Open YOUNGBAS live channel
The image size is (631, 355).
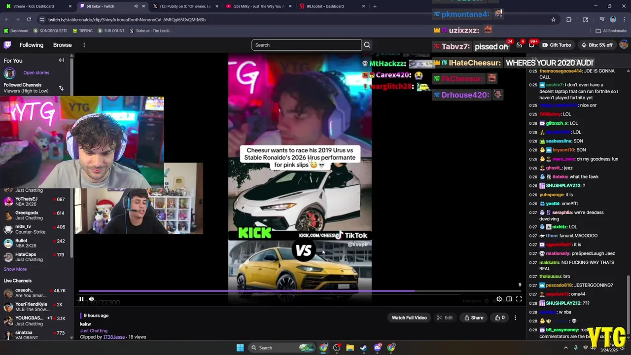[x=35, y=320]
